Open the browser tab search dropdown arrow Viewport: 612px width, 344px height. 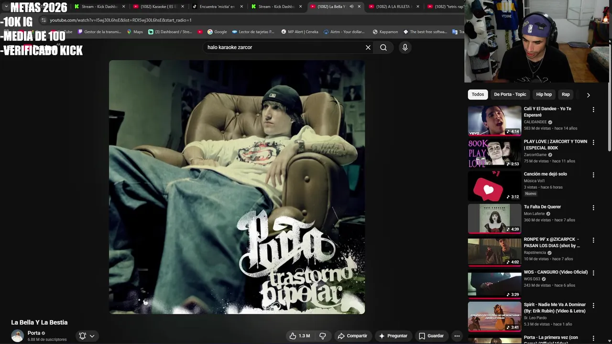(x=6, y=7)
